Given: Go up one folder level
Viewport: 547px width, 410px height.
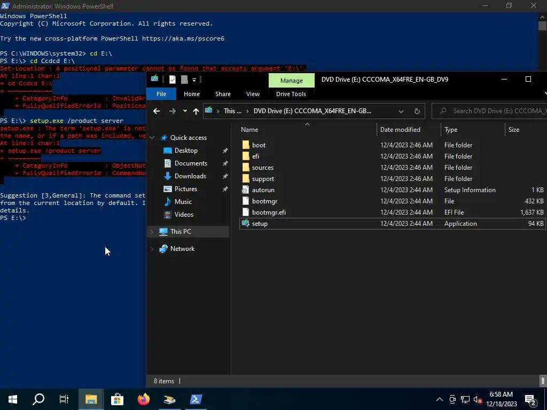Looking at the screenshot, I should click(x=196, y=111).
